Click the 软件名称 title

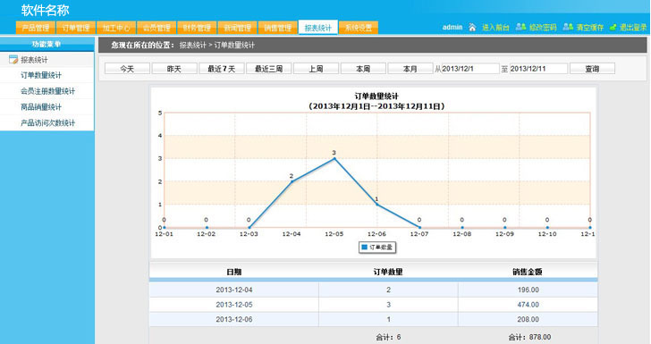click(x=46, y=10)
